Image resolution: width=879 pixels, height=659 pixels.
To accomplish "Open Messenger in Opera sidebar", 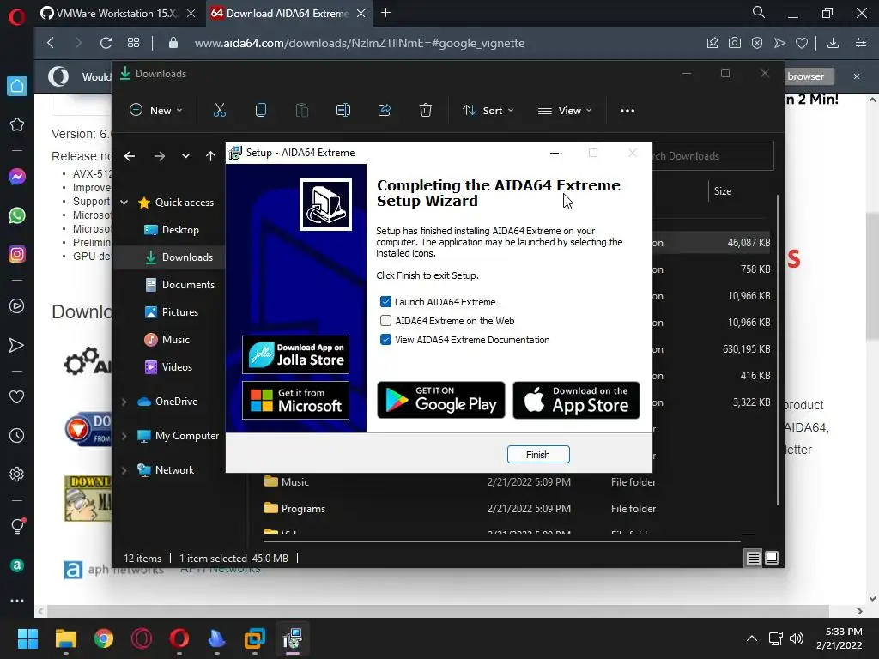I will click(x=17, y=177).
